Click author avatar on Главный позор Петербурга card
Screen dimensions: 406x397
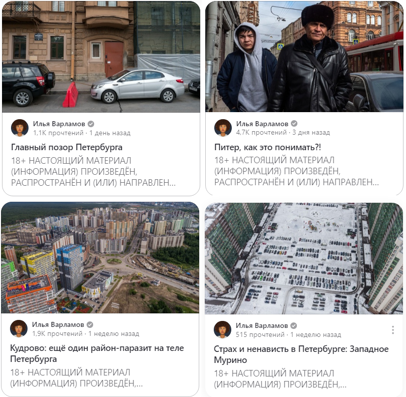(20, 128)
